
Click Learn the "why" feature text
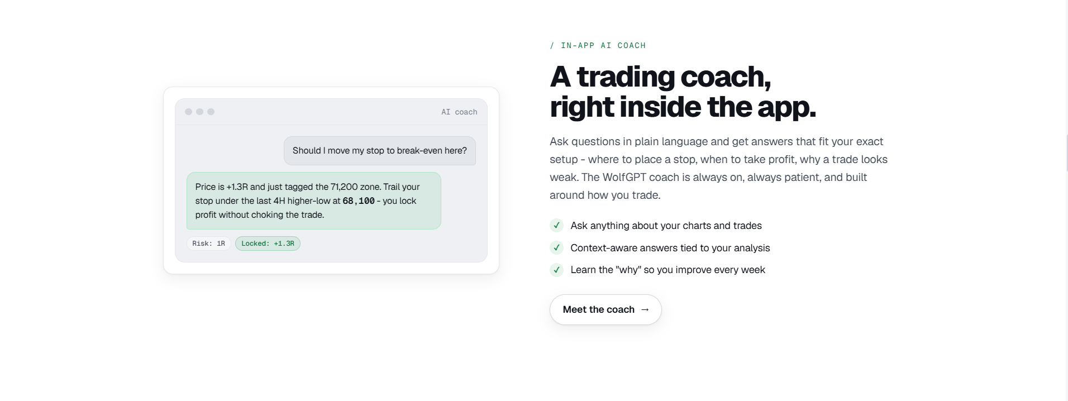click(x=667, y=270)
